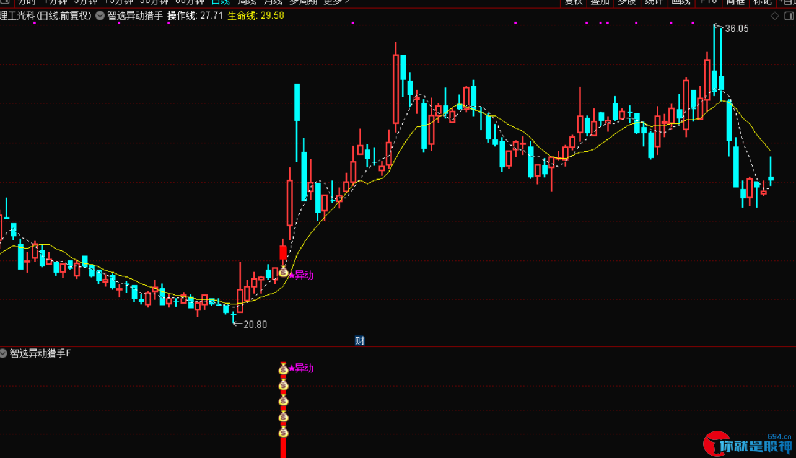Image resolution: width=796 pixels, height=458 pixels.
Task: Open the indicator dropdown beside 智选异动猎手
Action: pyautogui.click(x=100, y=16)
